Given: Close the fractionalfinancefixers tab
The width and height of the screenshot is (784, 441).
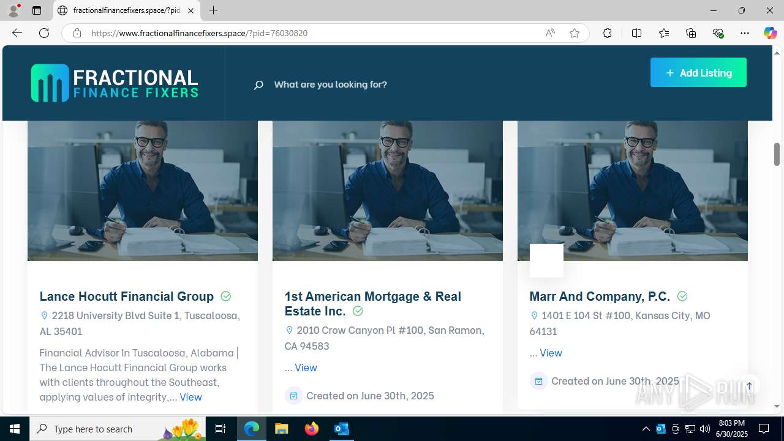Looking at the screenshot, I should [x=190, y=10].
